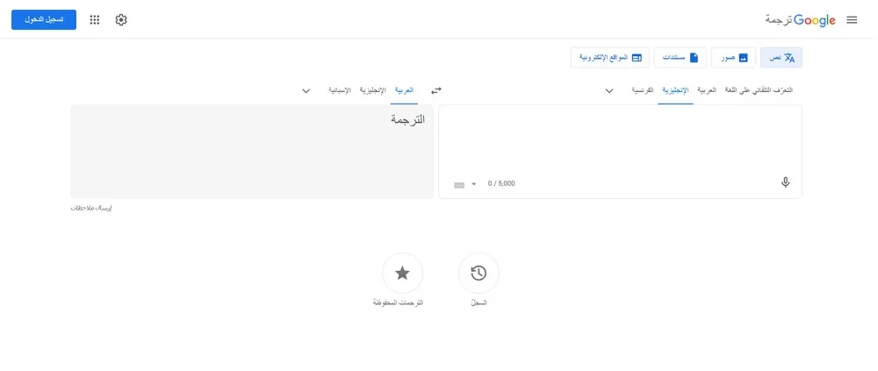Open the translation history (السجل)
878x371 pixels.
pyautogui.click(x=479, y=274)
